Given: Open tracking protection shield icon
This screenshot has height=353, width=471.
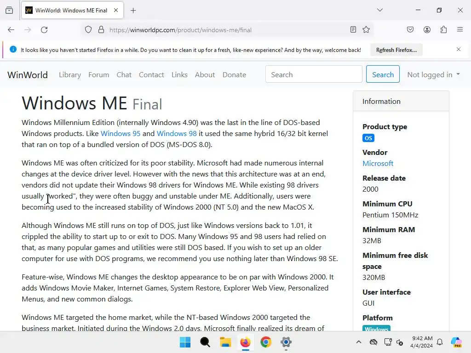Looking at the screenshot, I should tap(88, 30).
